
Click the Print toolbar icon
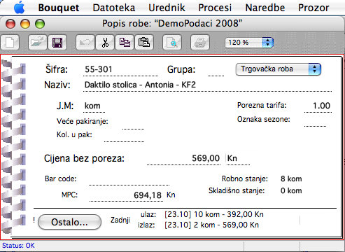[x=200, y=43]
